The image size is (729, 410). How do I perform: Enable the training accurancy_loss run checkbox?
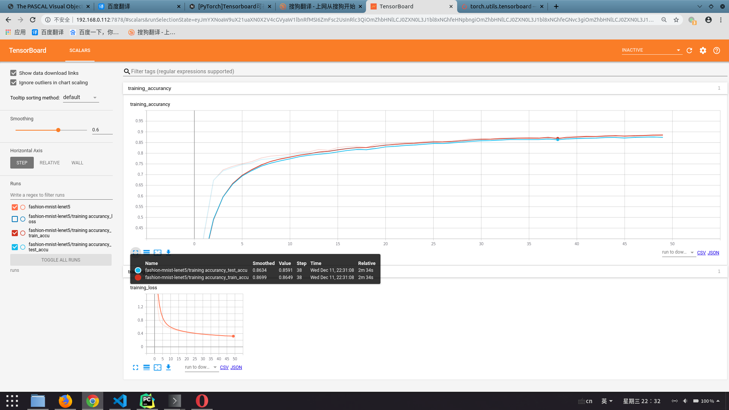pyautogui.click(x=15, y=219)
